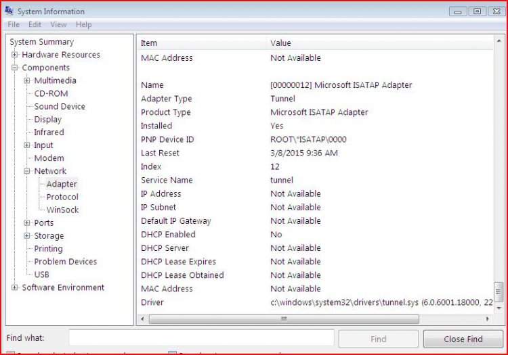Select the Sound Device tree item
Image resolution: width=508 pixels, height=355 pixels.
point(60,106)
